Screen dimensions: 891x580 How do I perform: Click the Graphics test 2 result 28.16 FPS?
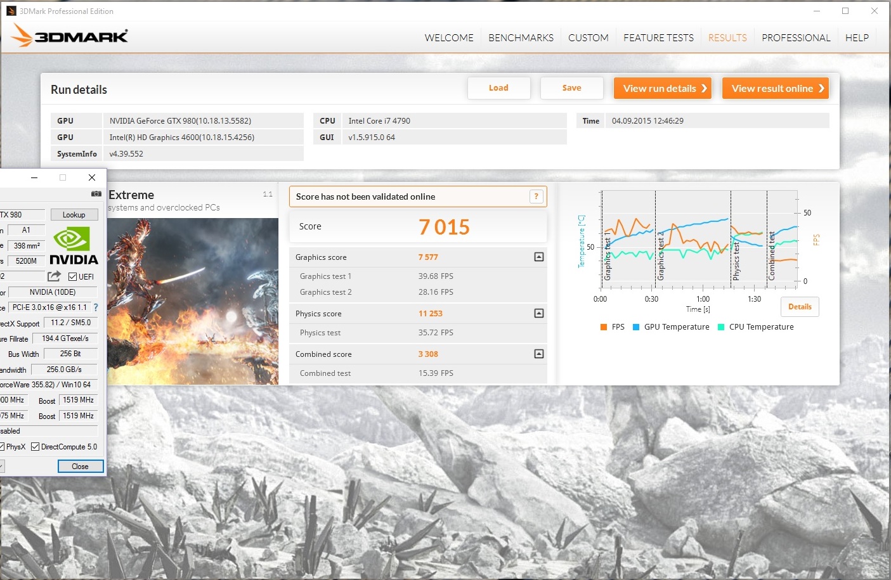pos(436,292)
